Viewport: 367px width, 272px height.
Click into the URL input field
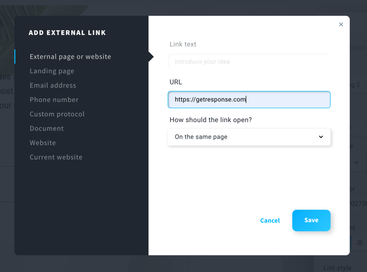(249, 100)
